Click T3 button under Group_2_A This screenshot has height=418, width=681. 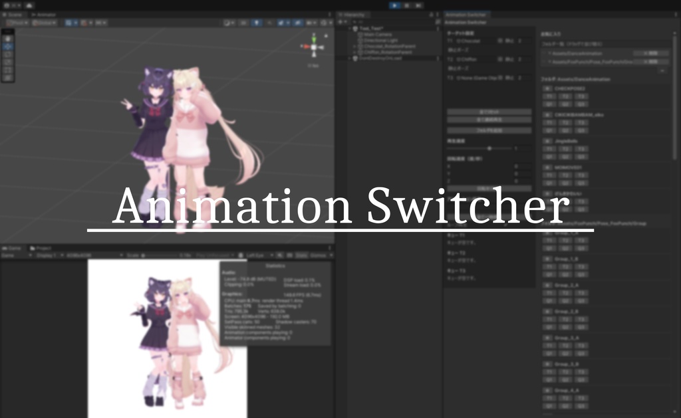[581, 293]
